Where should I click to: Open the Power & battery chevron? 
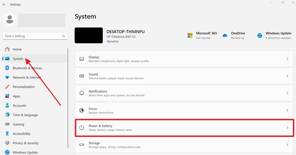(287, 128)
